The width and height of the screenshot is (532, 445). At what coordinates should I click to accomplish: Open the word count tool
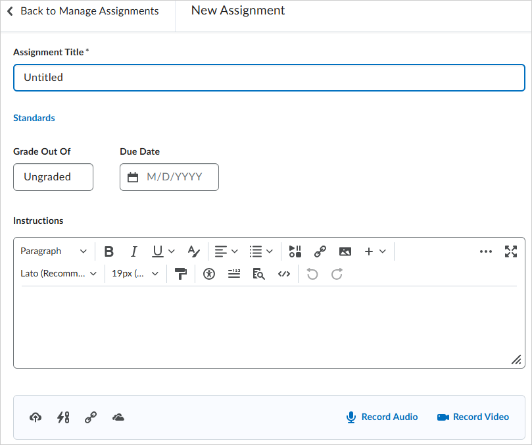(234, 274)
